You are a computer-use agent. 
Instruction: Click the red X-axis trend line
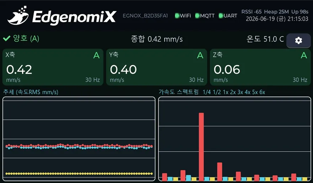(x=79, y=146)
